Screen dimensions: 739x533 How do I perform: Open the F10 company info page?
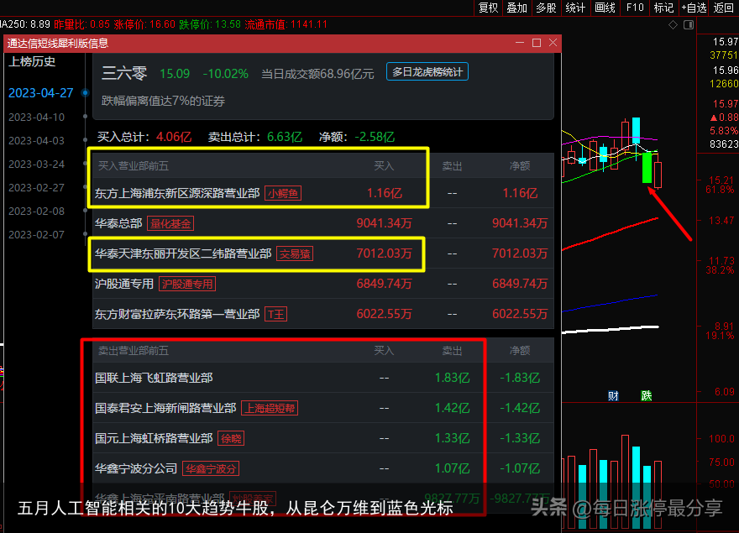pos(634,8)
